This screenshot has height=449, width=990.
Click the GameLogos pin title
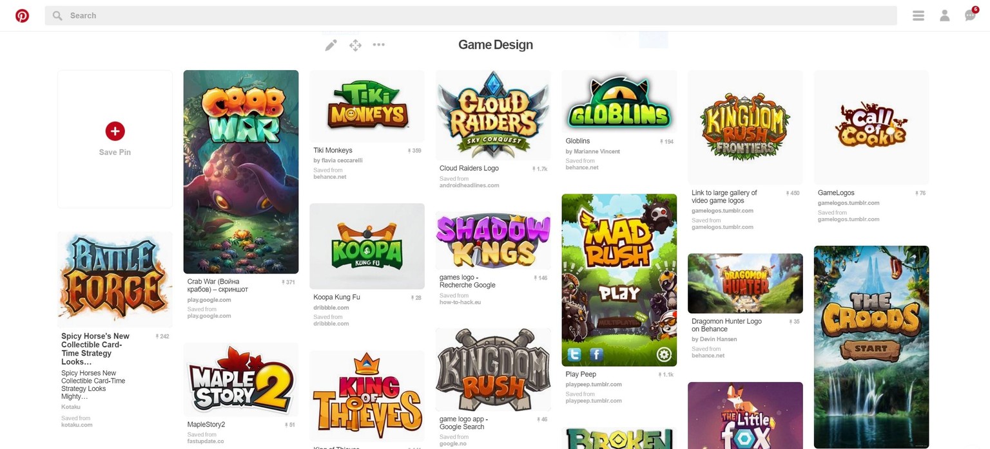836,193
